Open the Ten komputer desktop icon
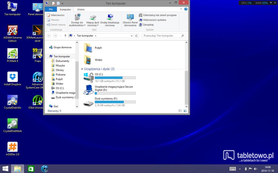 coord(12,9)
